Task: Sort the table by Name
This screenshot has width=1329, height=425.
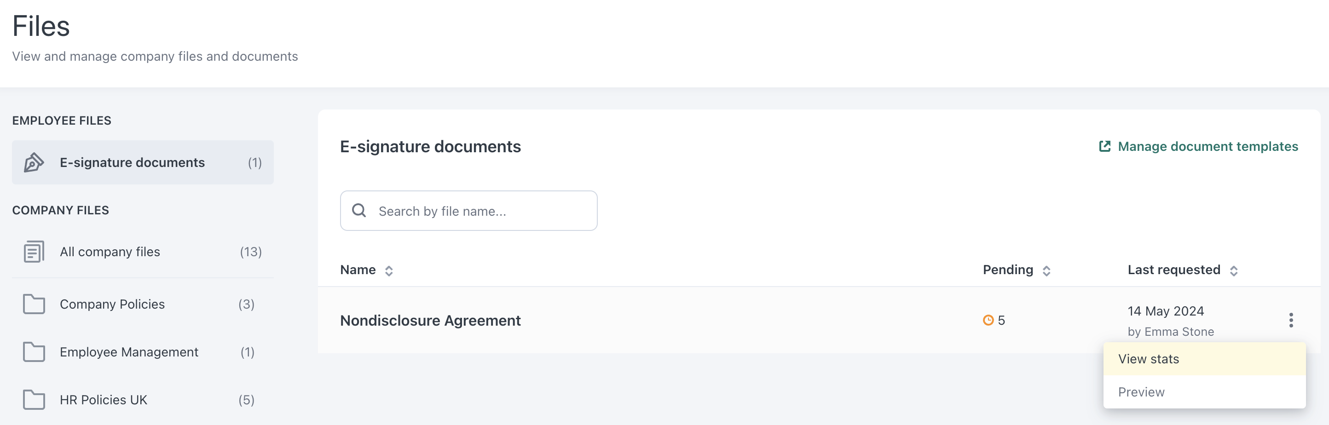Action: 388,270
